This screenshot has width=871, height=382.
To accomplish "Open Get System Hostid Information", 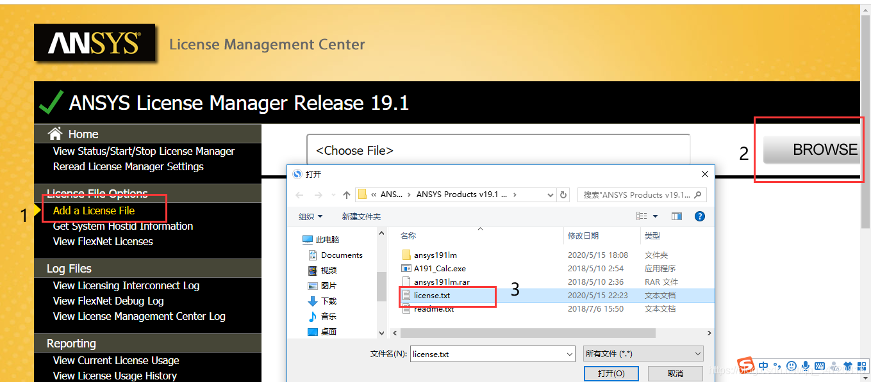I will pos(123,227).
